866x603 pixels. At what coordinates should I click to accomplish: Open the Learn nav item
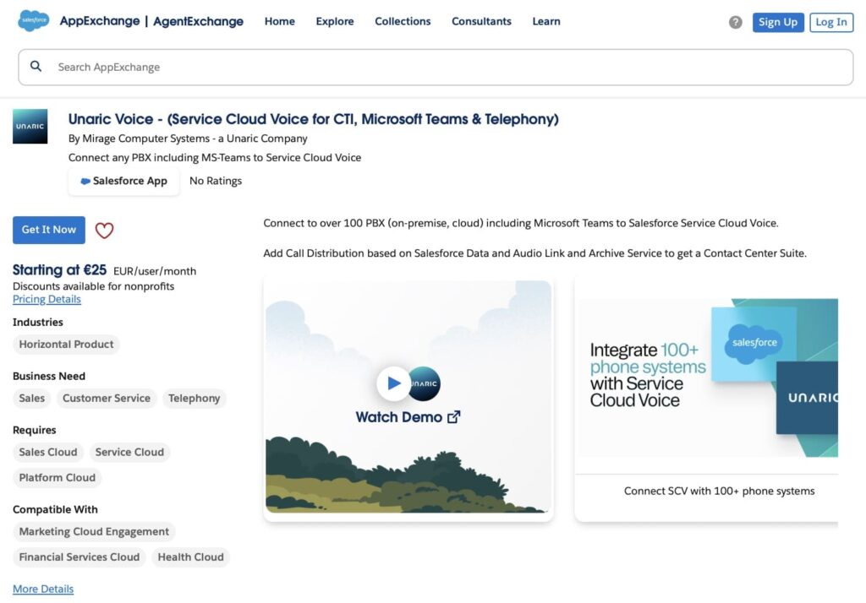546,21
